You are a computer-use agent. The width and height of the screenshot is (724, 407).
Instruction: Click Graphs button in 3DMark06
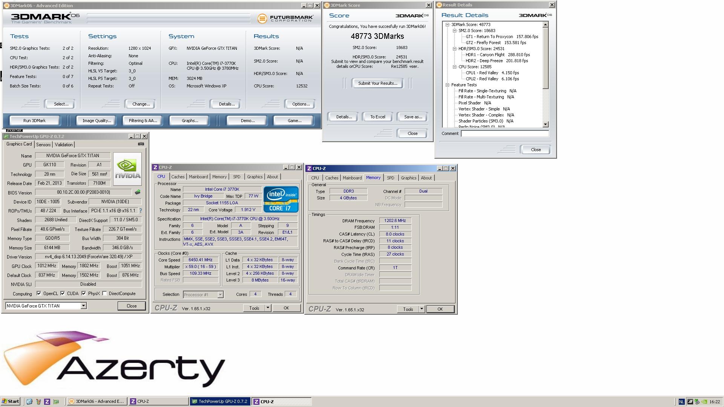[x=190, y=121]
